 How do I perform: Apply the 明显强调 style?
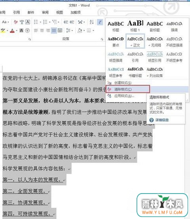click(116, 57)
